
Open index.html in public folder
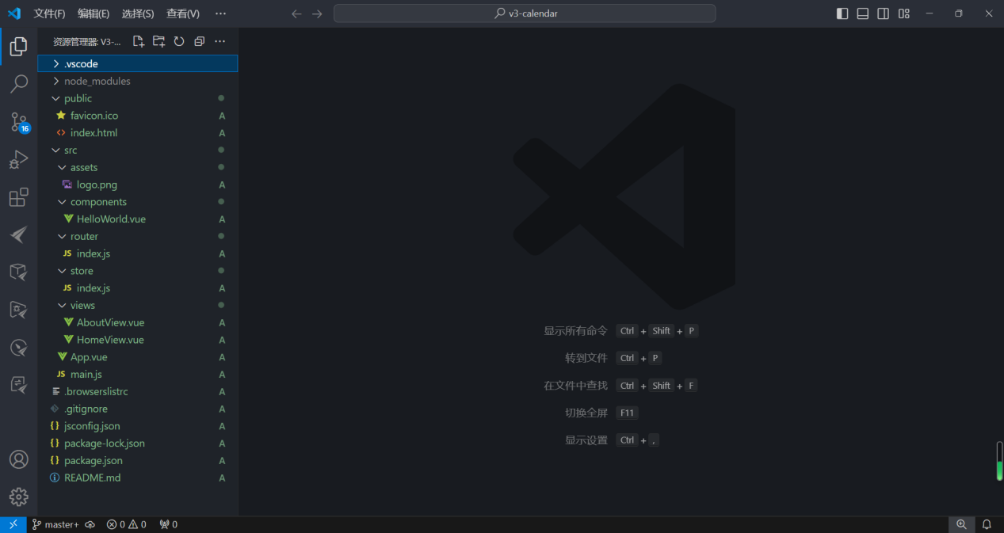click(138, 133)
